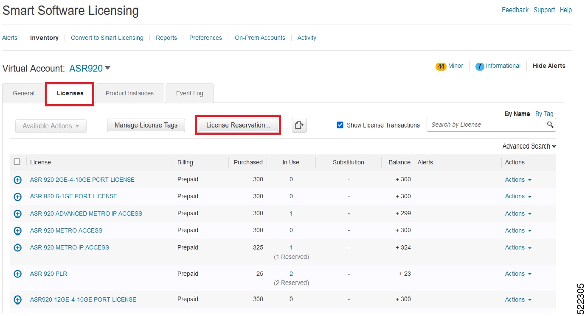Image resolution: width=585 pixels, height=316 pixels.
Task: Click the Purchased column header
Action: point(248,162)
